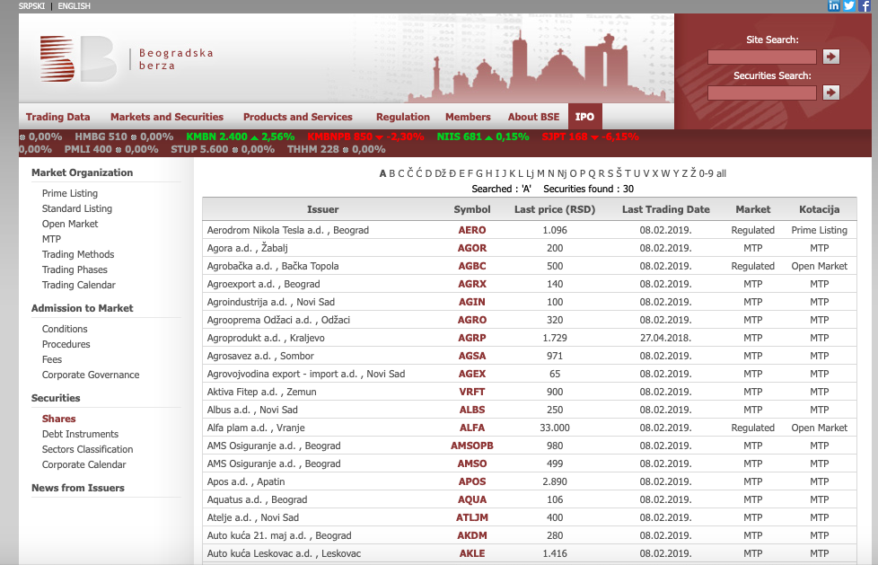Viewport: 878px width, 565px height.
Task: Filter securities by letter B
Action: [392, 173]
